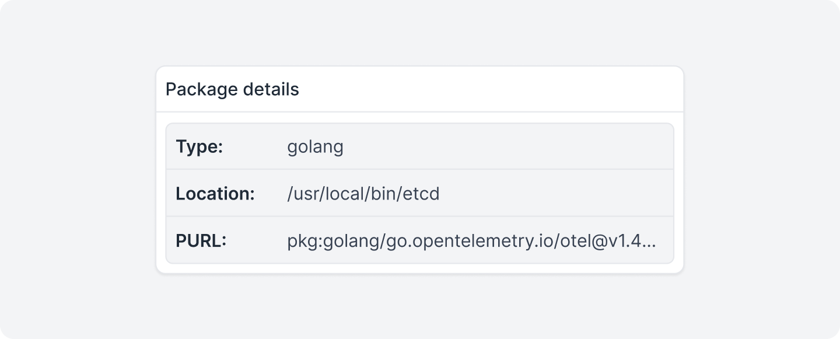
Task: Click the usr segment of the location path
Action: 303,194
